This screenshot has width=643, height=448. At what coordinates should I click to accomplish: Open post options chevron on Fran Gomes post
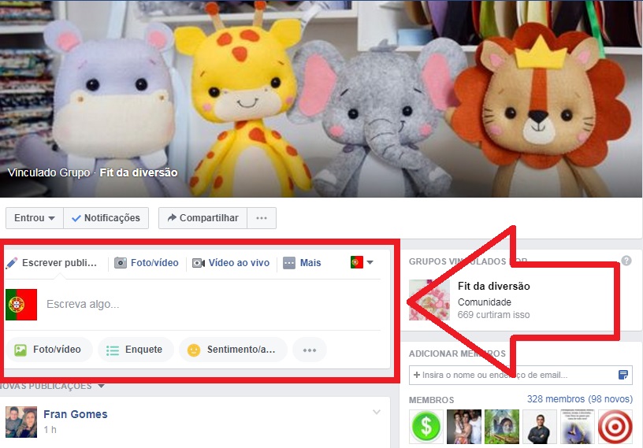tap(377, 412)
